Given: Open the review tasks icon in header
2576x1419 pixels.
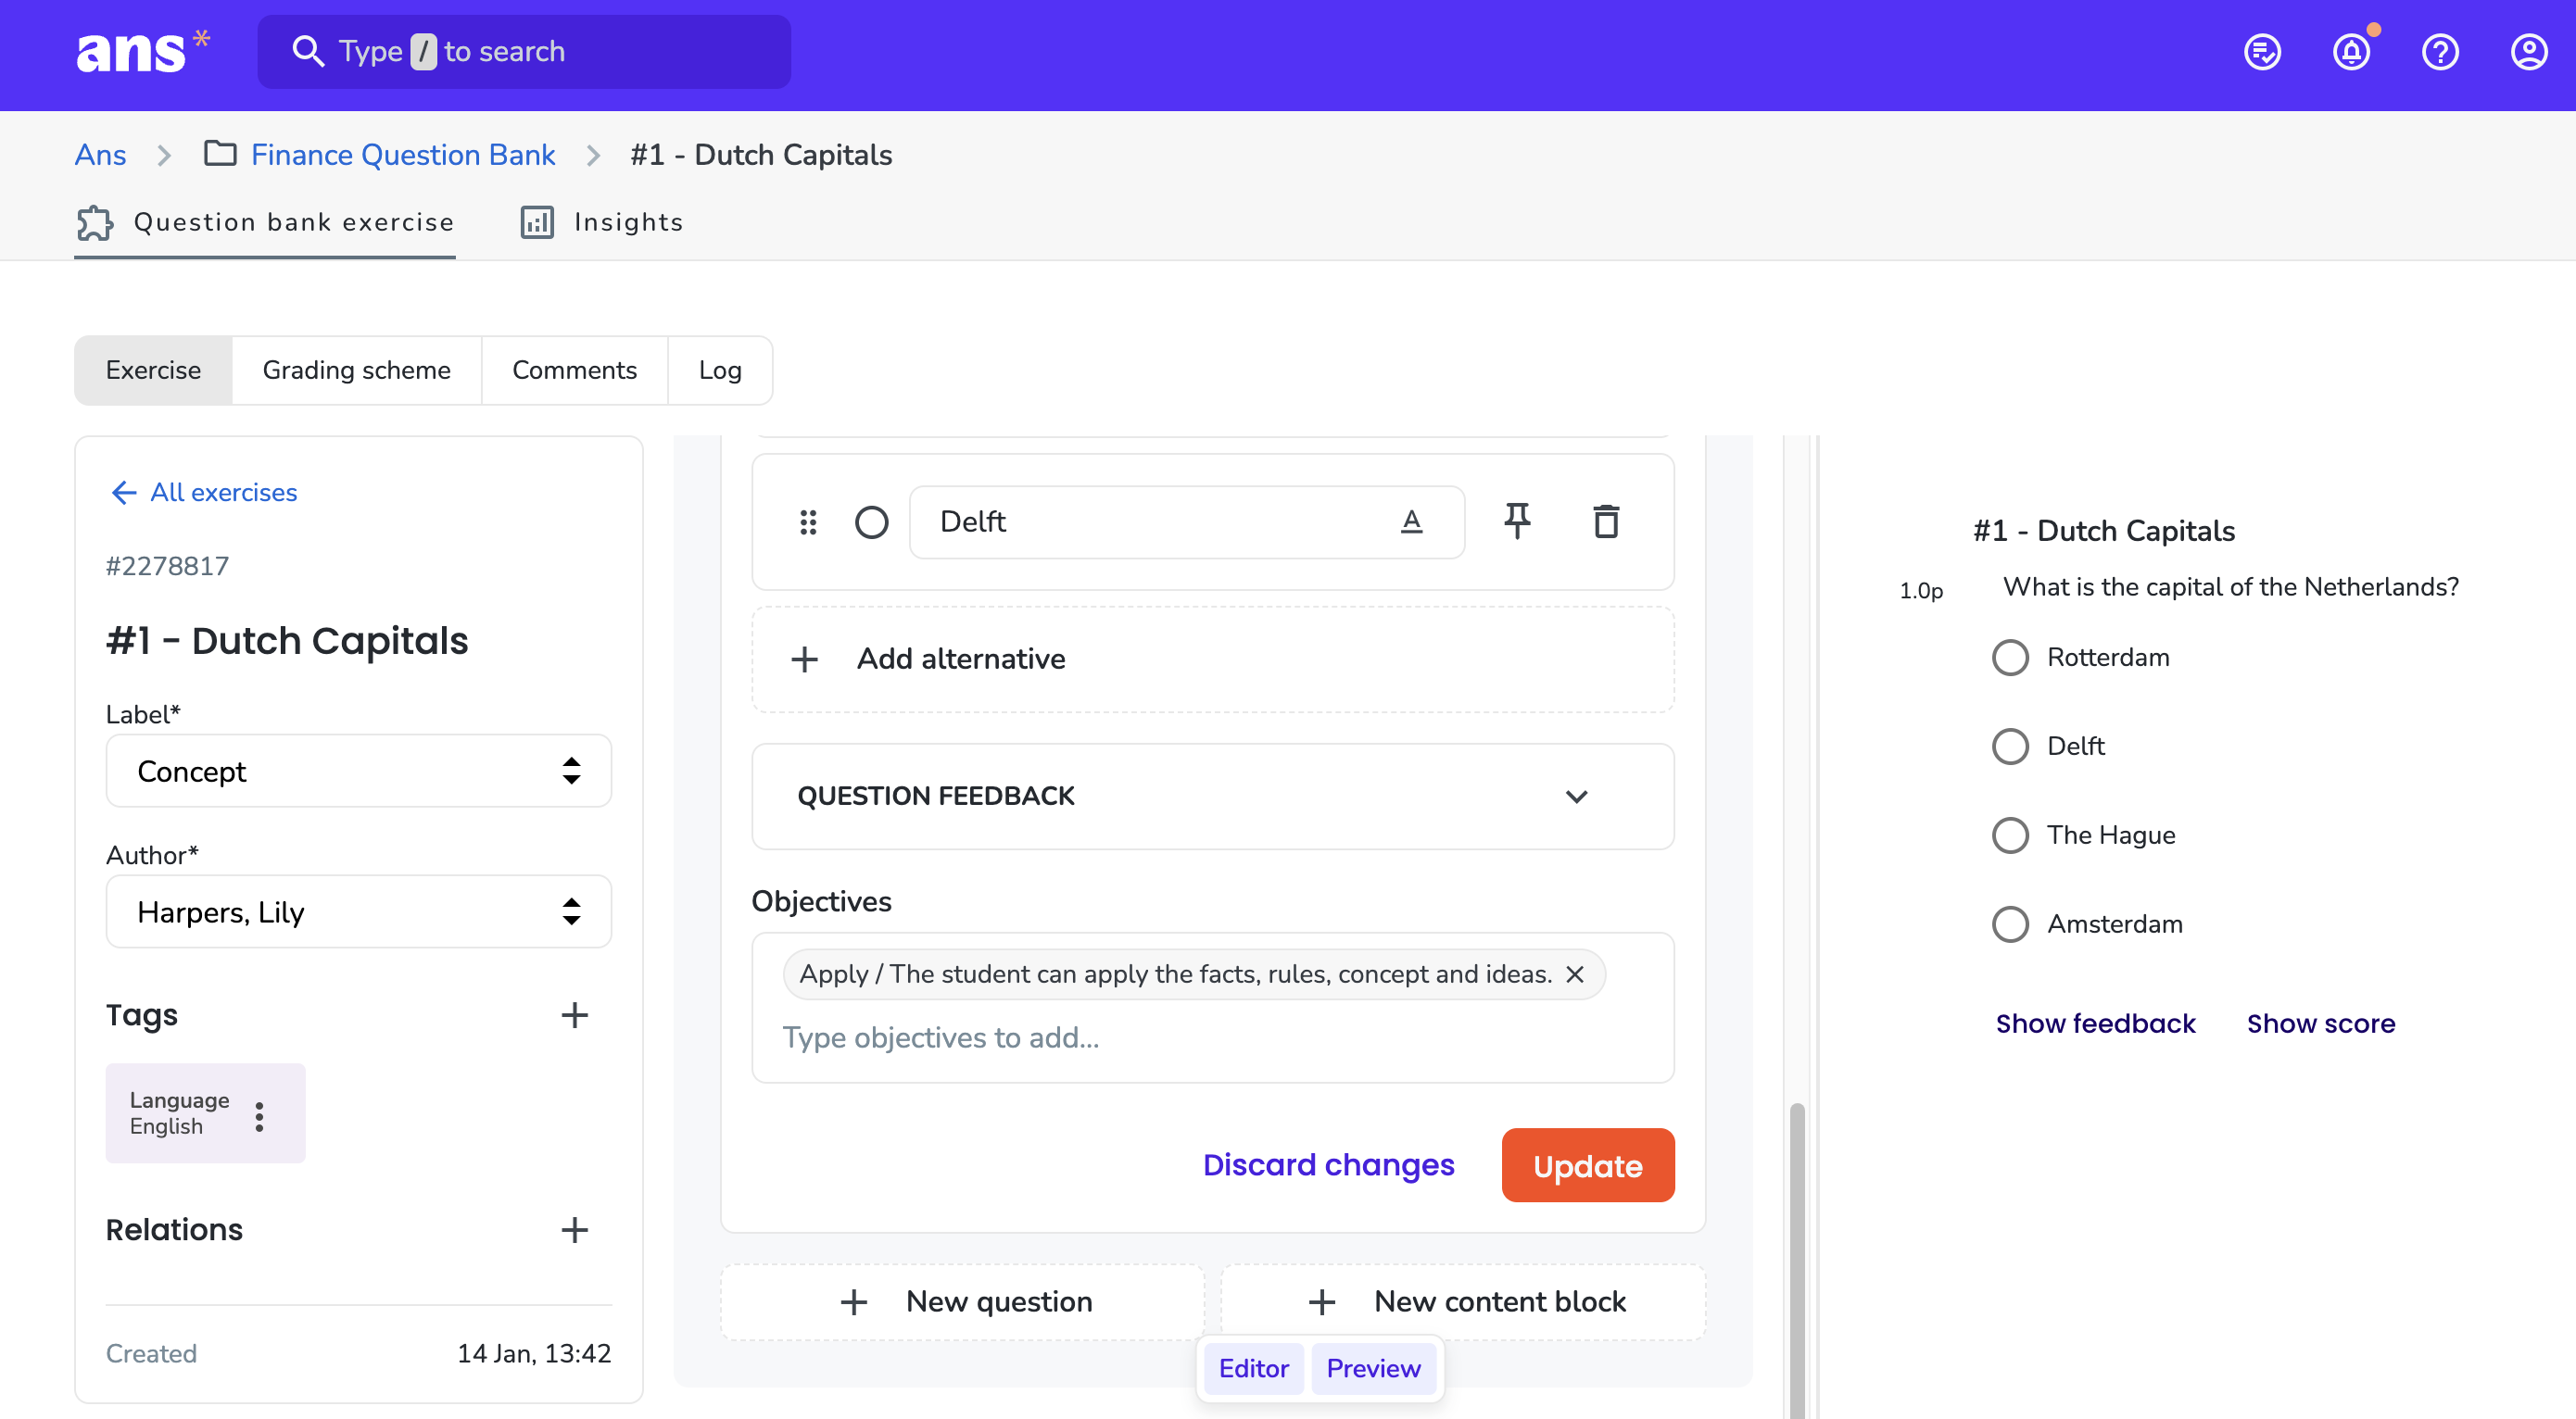Looking at the screenshot, I should [x=2262, y=52].
